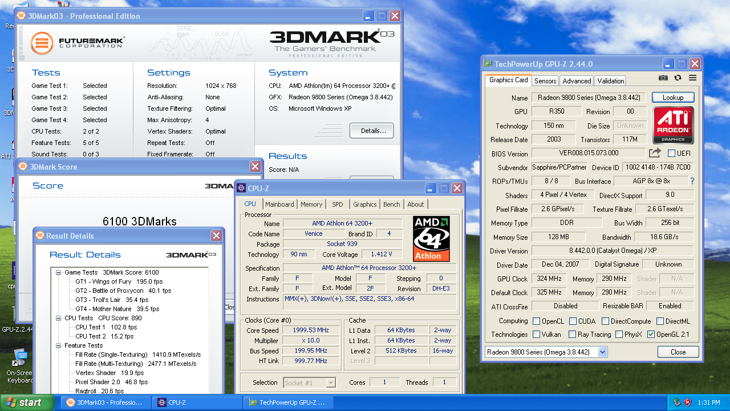Click BIOS export share arrow icon
Screen dimensions: 730x411
655,153
